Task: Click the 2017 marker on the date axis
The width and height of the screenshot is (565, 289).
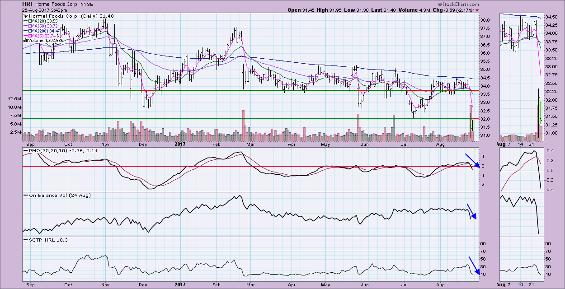Action: pyautogui.click(x=181, y=285)
